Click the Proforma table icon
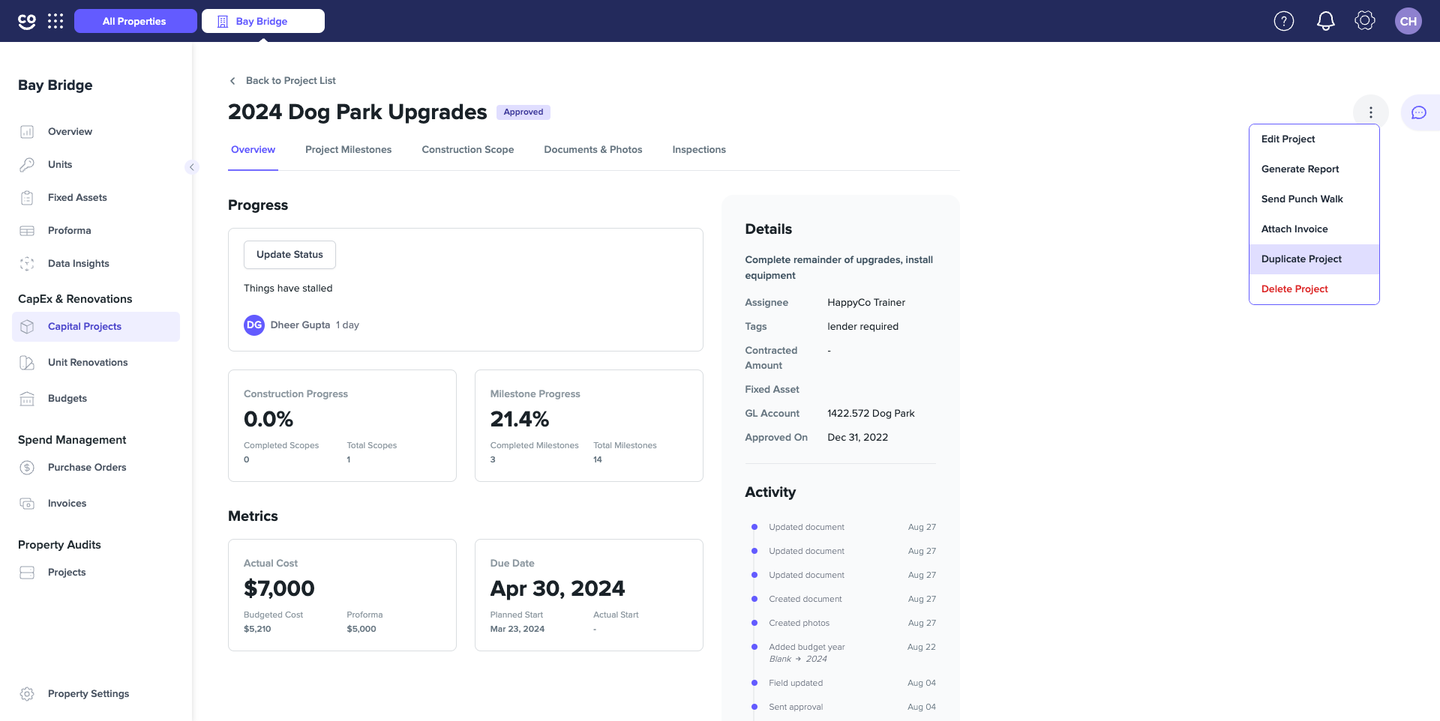 27,231
